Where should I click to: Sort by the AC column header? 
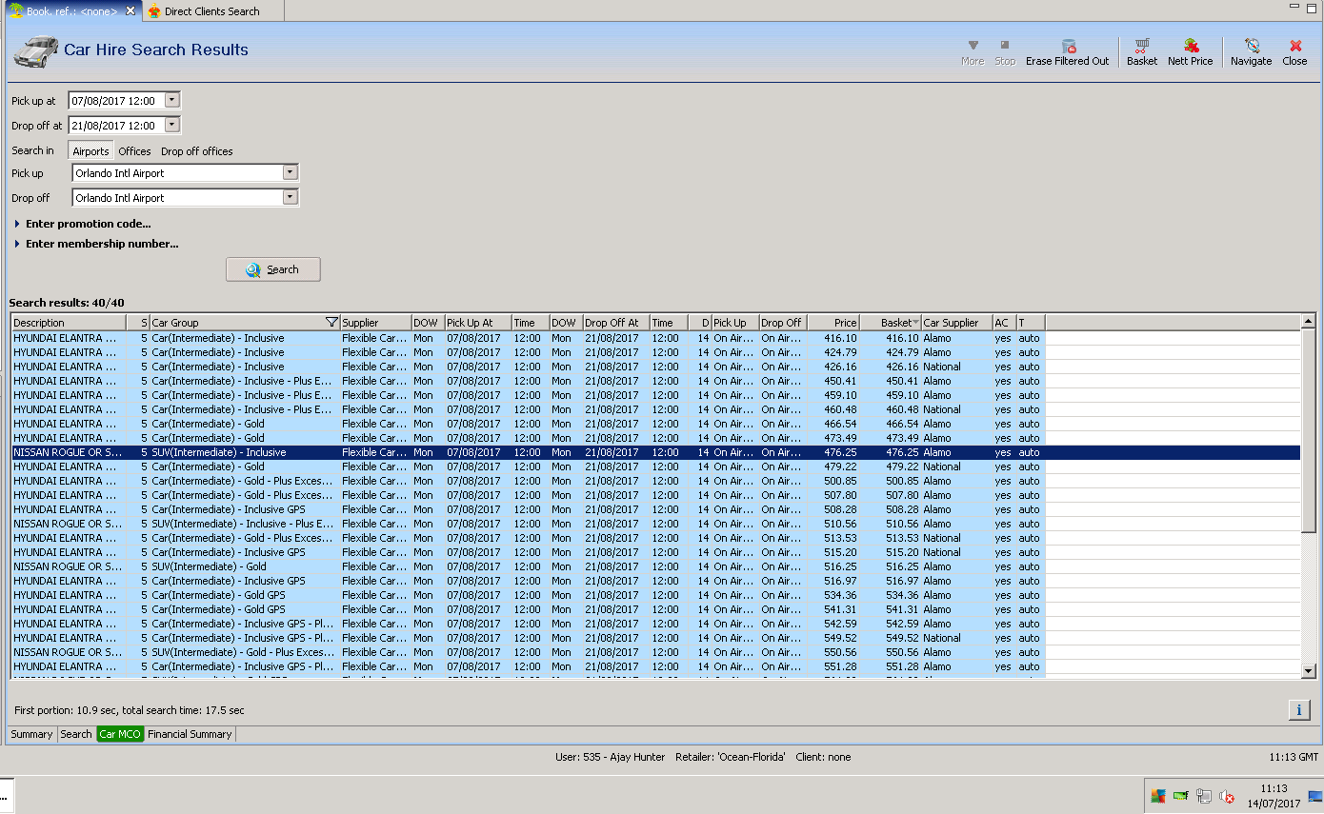(x=1004, y=322)
